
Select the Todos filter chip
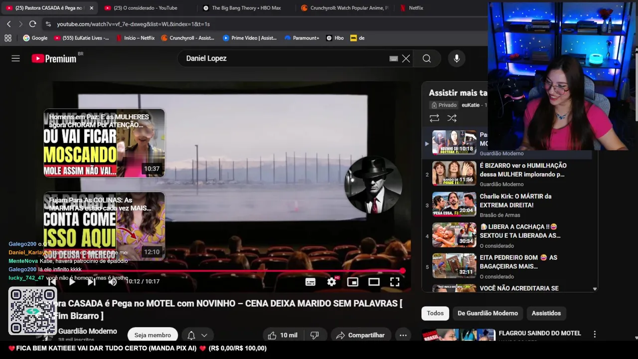pyautogui.click(x=435, y=313)
